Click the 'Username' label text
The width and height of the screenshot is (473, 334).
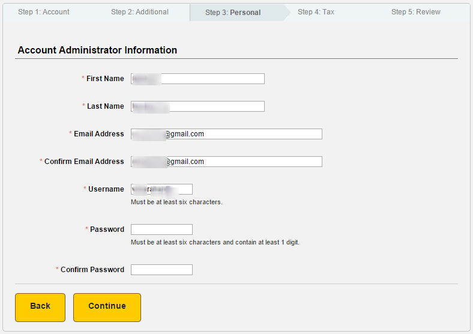(x=106, y=189)
